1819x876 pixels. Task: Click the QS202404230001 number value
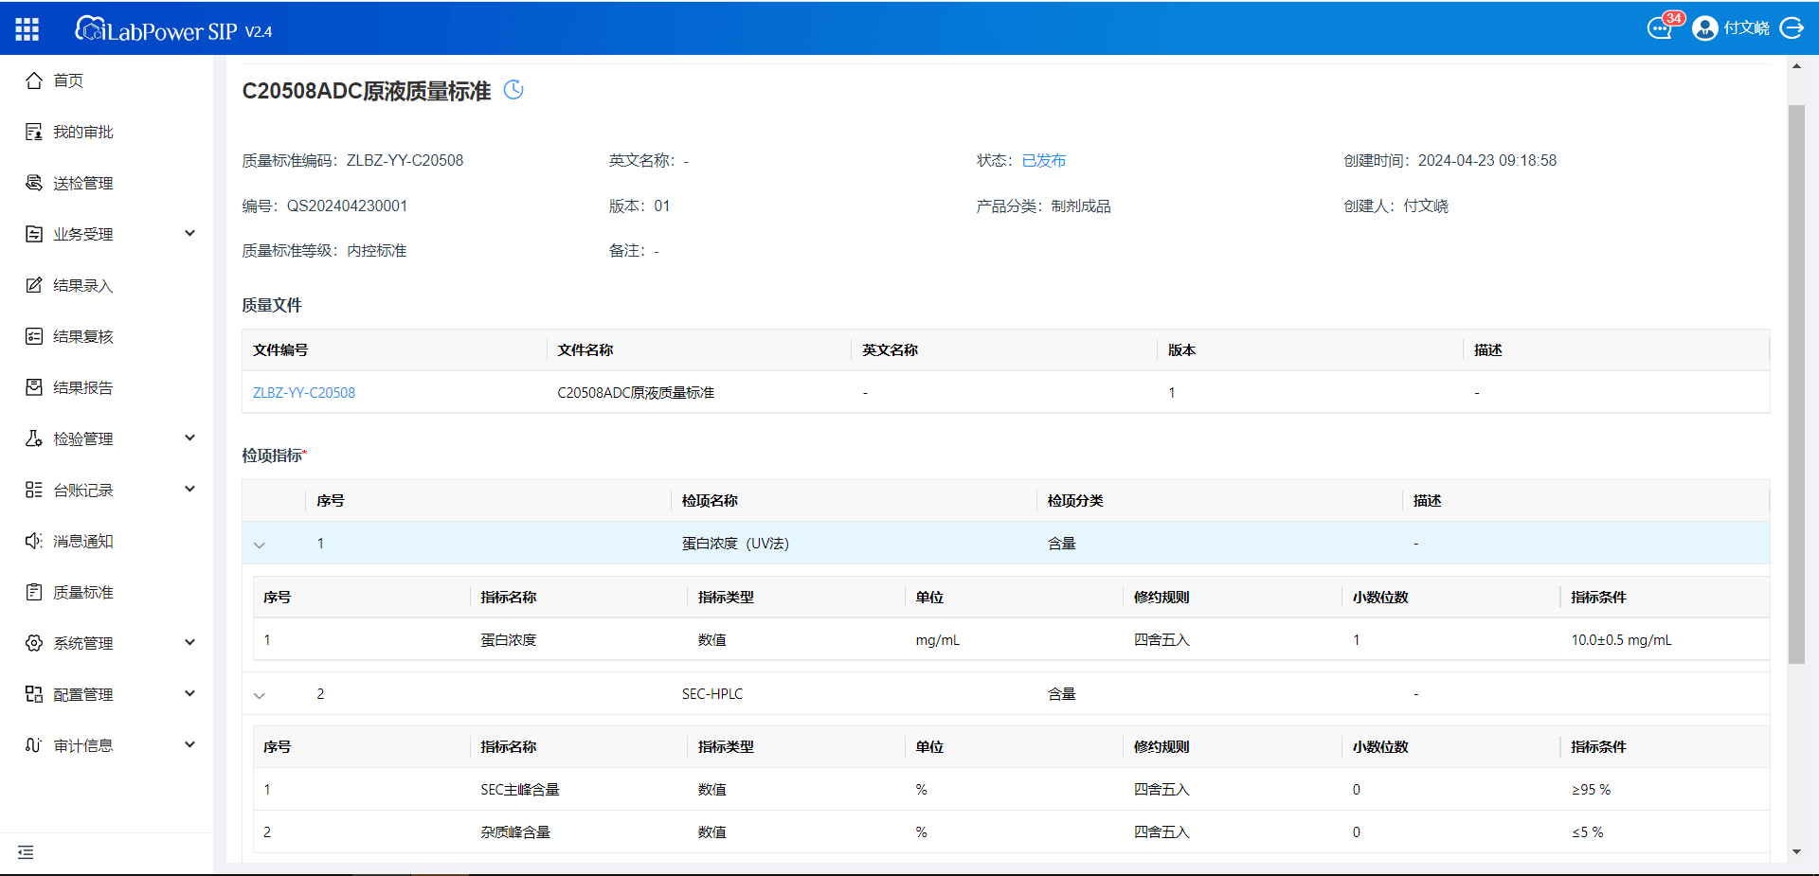pyautogui.click(x=347, y=206)
